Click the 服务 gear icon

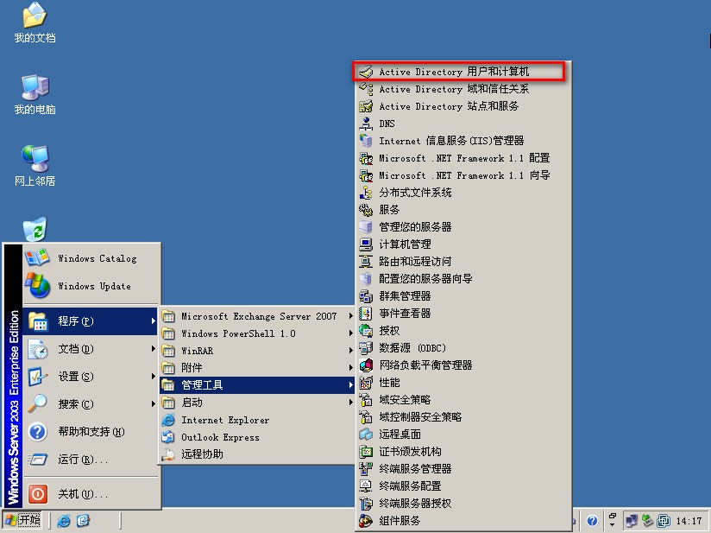[x=366, y=210]
